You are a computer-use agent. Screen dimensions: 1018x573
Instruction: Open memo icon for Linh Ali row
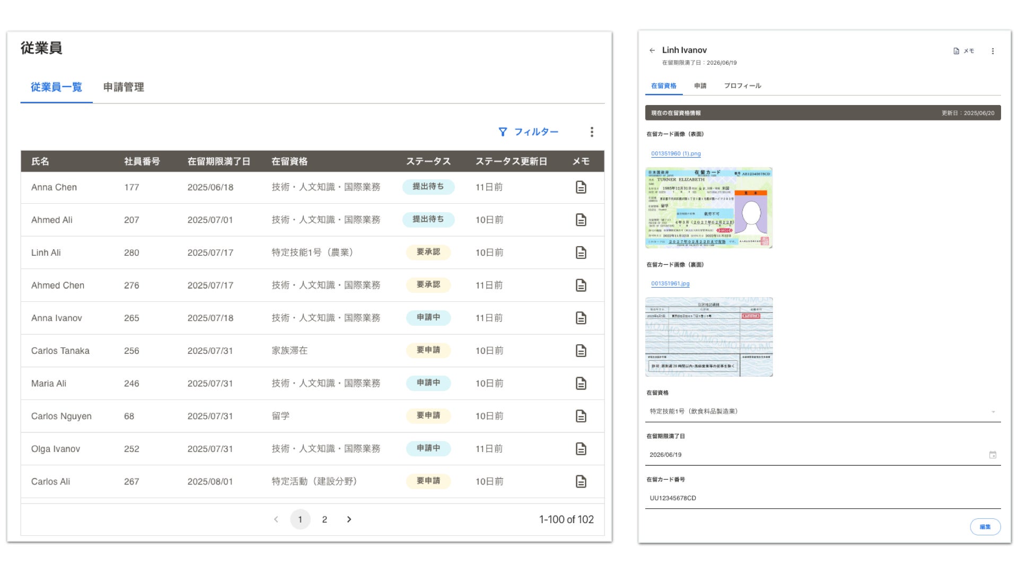coord(581,253)
